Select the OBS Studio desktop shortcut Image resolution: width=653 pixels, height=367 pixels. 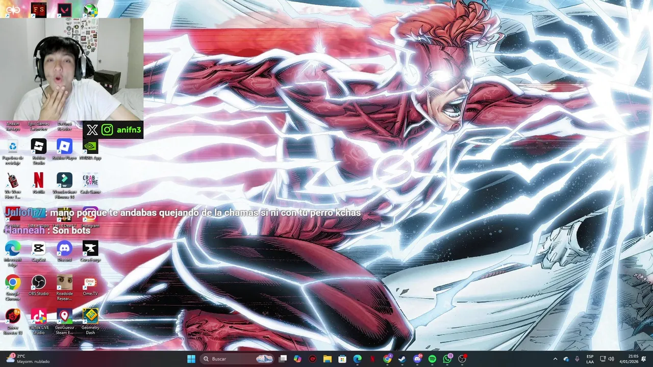[x=39, y=285]
